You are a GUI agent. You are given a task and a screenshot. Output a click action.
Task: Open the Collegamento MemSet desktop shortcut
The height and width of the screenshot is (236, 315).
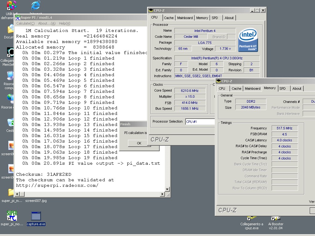point(10,52)
